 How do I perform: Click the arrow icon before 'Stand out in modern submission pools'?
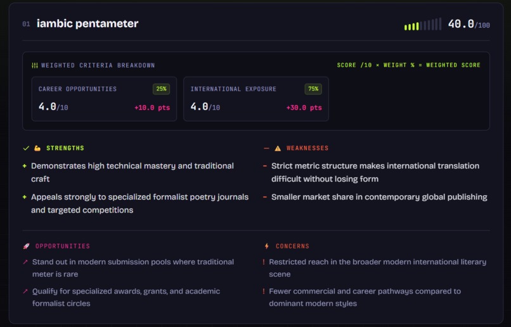tap(25, 262)
